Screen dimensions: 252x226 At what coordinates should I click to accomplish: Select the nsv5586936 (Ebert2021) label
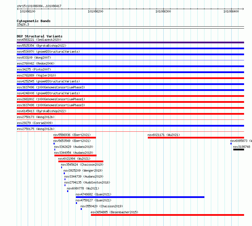coord(72,135)
